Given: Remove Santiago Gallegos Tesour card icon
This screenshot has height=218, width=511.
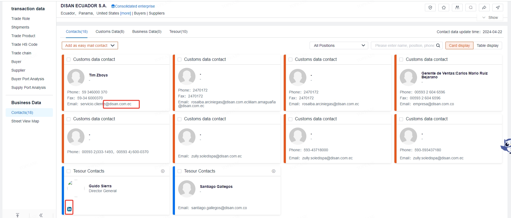Looking at the screenshot, I should [274, 171].
